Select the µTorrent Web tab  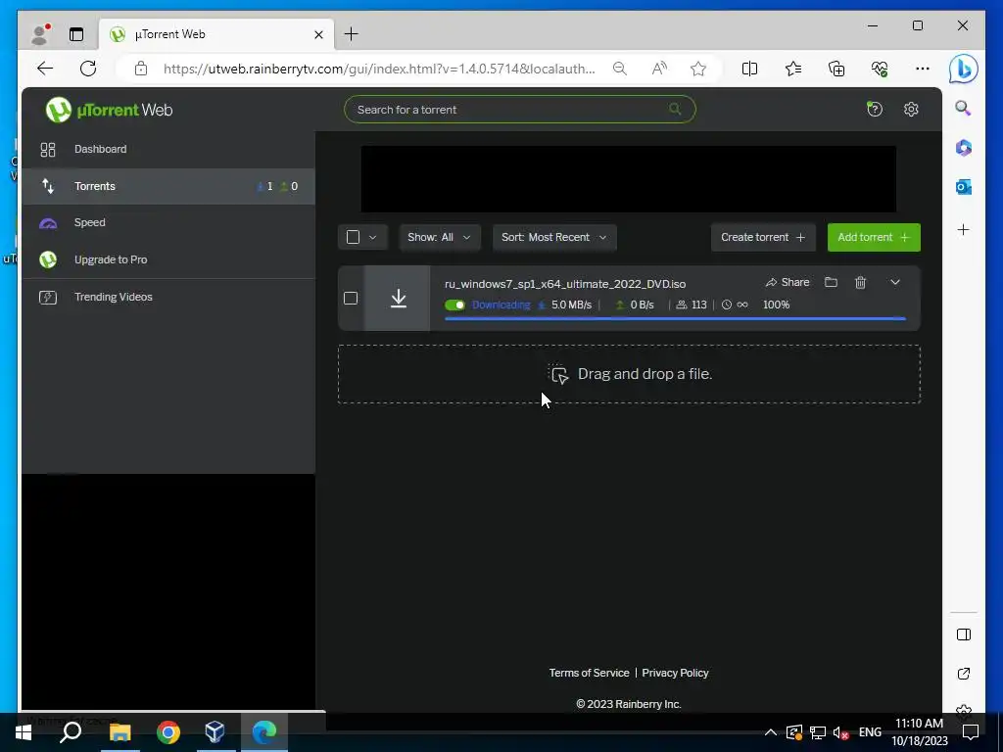click(216, 34)
